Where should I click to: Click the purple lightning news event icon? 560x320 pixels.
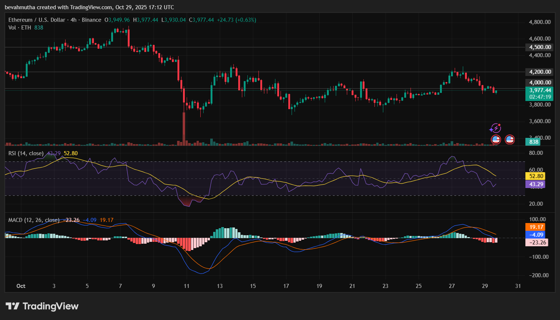point(496,128)
